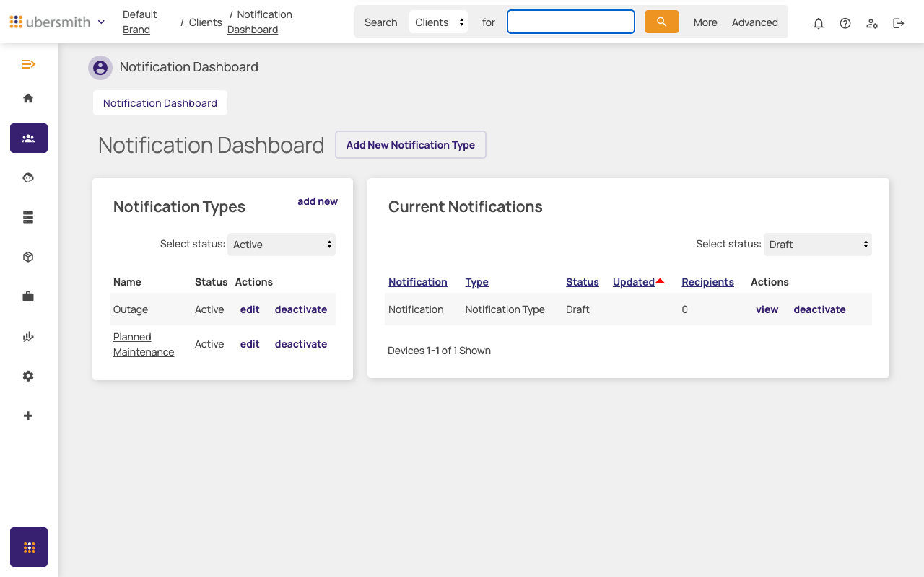Click the add new link
This screenshot has height=577, width=924.
318,201
